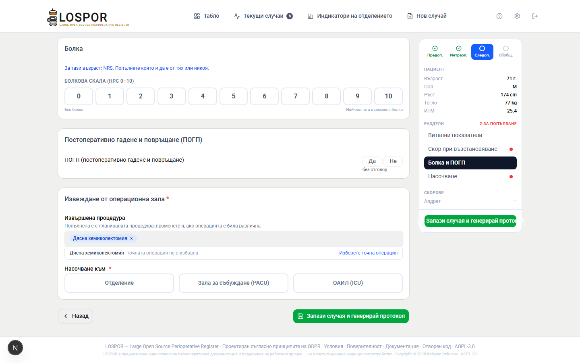Open the Скор при възстановяване section

tap(470, 149)
